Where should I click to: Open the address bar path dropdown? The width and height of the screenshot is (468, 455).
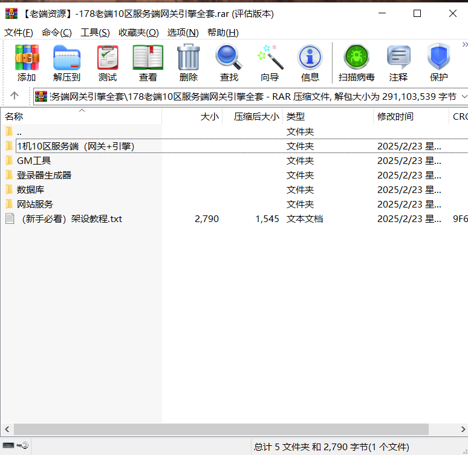pos(464,96)
